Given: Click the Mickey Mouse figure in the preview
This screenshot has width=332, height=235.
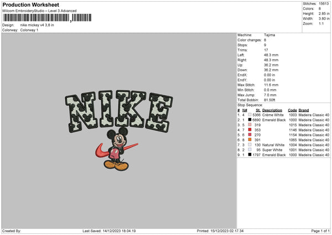Looking at the screenshot, I should pos(117,149).
